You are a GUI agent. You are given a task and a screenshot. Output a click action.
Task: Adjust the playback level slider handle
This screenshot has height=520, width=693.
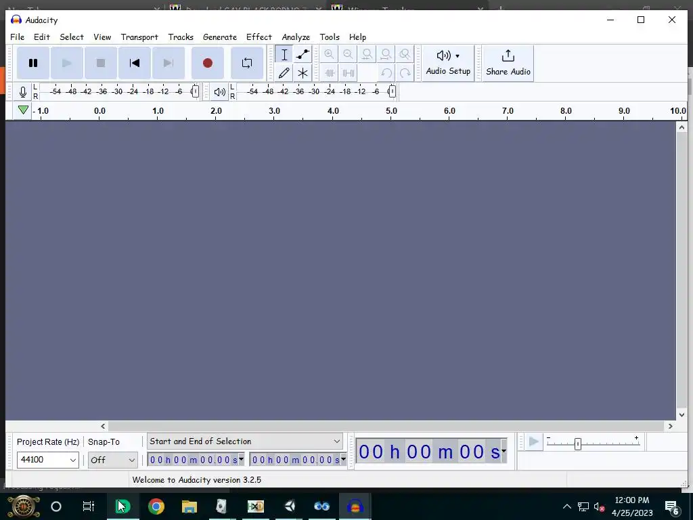tap(392, 91)
